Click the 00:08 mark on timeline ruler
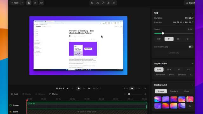 pyautogui.click(x=87, y=99)
